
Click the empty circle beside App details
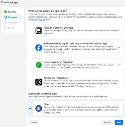pos(6,23)
